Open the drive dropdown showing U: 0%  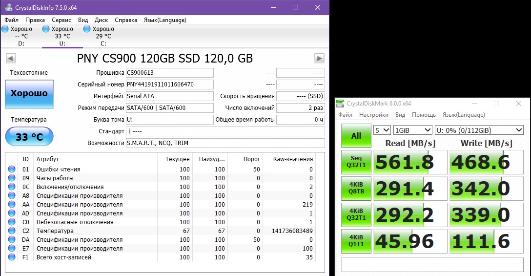click(x=479, y=130)
